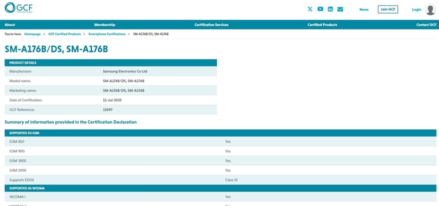Click the 13097 reference number
The height and width of the screenshot is (206, 439).
tap(108, 109)
